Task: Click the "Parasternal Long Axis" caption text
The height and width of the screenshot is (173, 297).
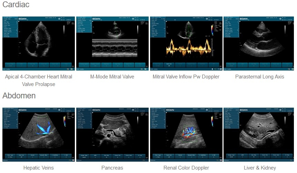Action: [259, 77]
